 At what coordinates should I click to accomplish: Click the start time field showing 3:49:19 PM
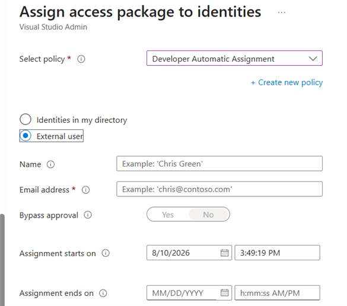277,253
